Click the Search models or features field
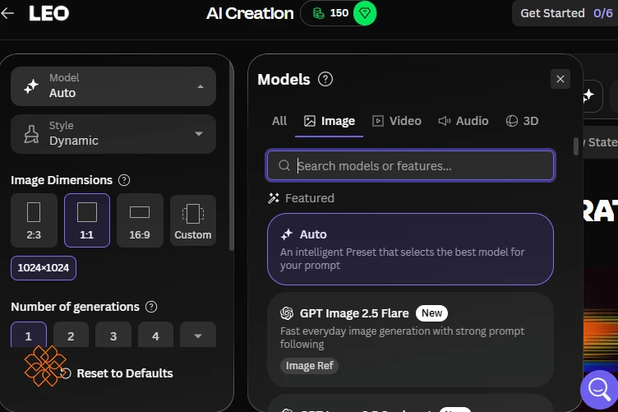This screenshot has height=412, width=618. click(410, 165)
